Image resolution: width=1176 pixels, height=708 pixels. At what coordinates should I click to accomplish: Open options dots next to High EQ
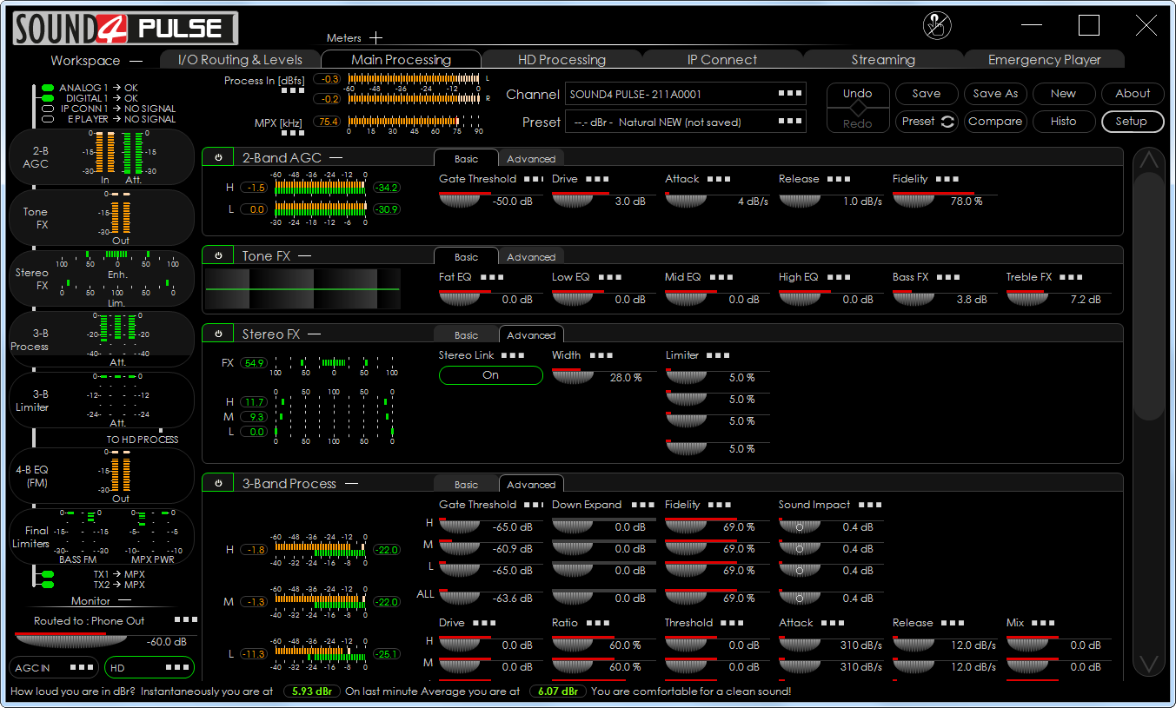coord(840,277)
